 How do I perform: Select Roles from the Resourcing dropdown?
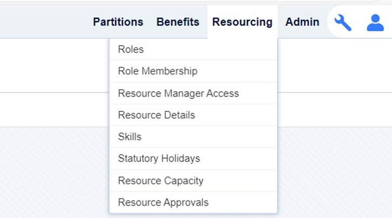pyautogui.click(x=193, y=49)
